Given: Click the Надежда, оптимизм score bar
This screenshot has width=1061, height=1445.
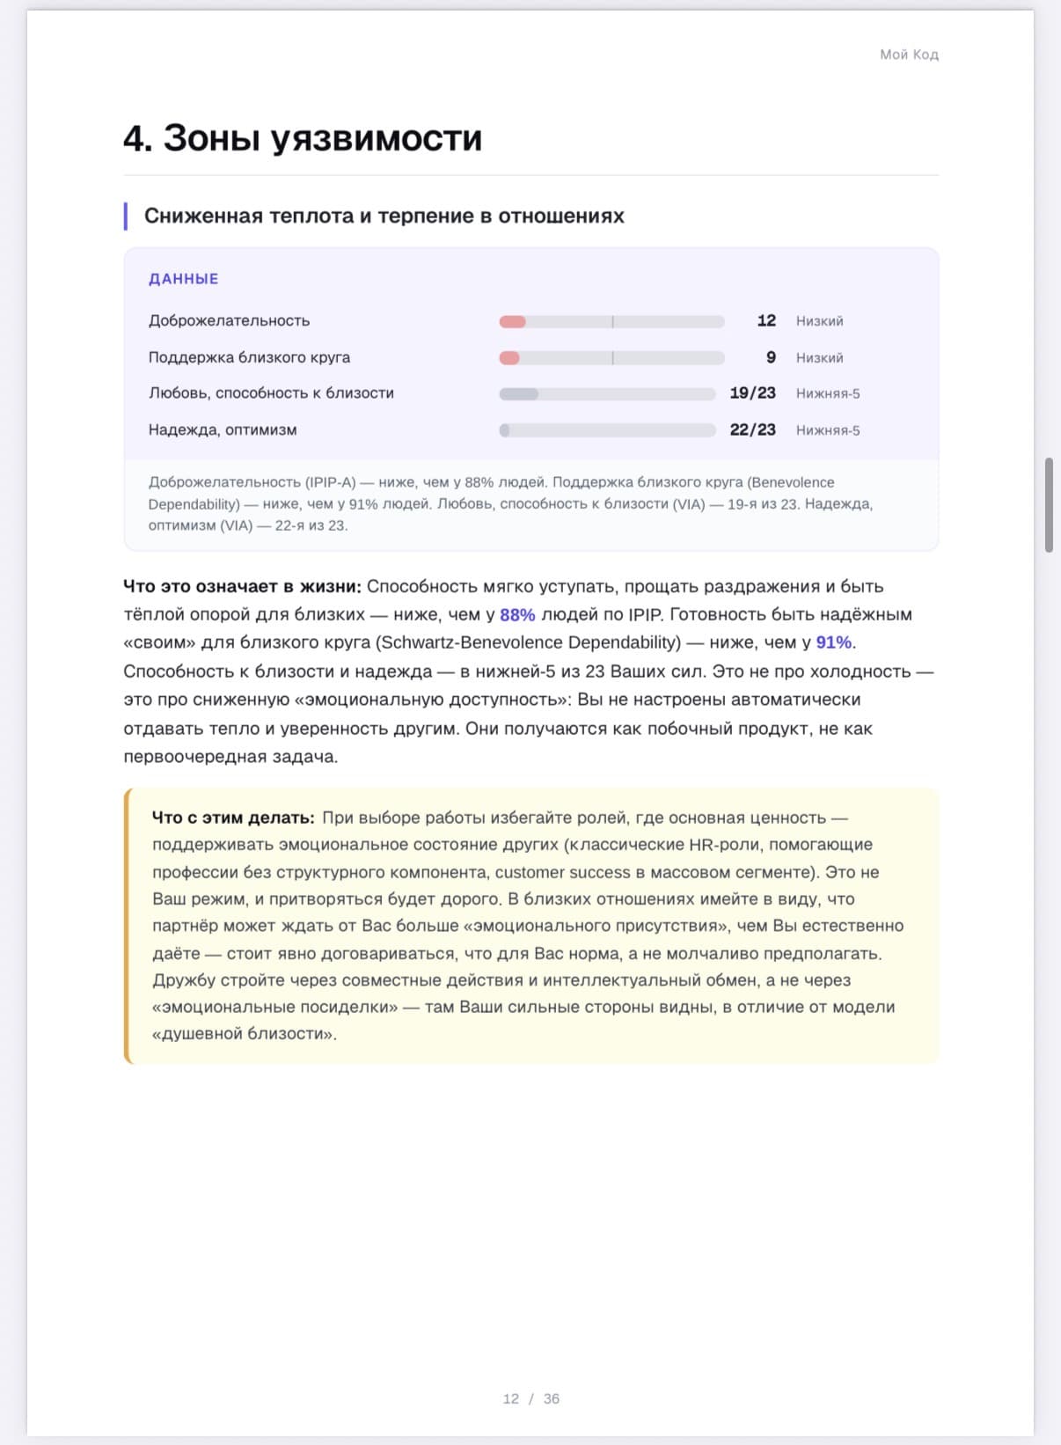Looking at the screenshot, I should pyautogui.click(x=608, y=430).
